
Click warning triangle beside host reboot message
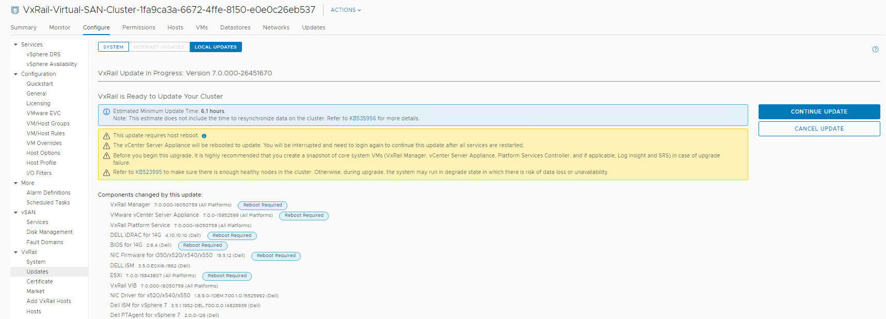106,136
